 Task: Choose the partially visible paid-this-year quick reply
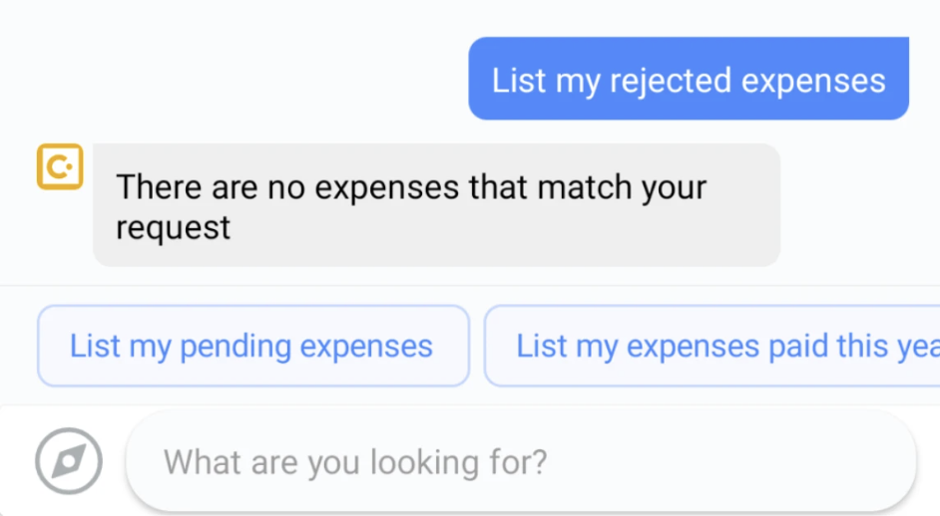point(712,346)
